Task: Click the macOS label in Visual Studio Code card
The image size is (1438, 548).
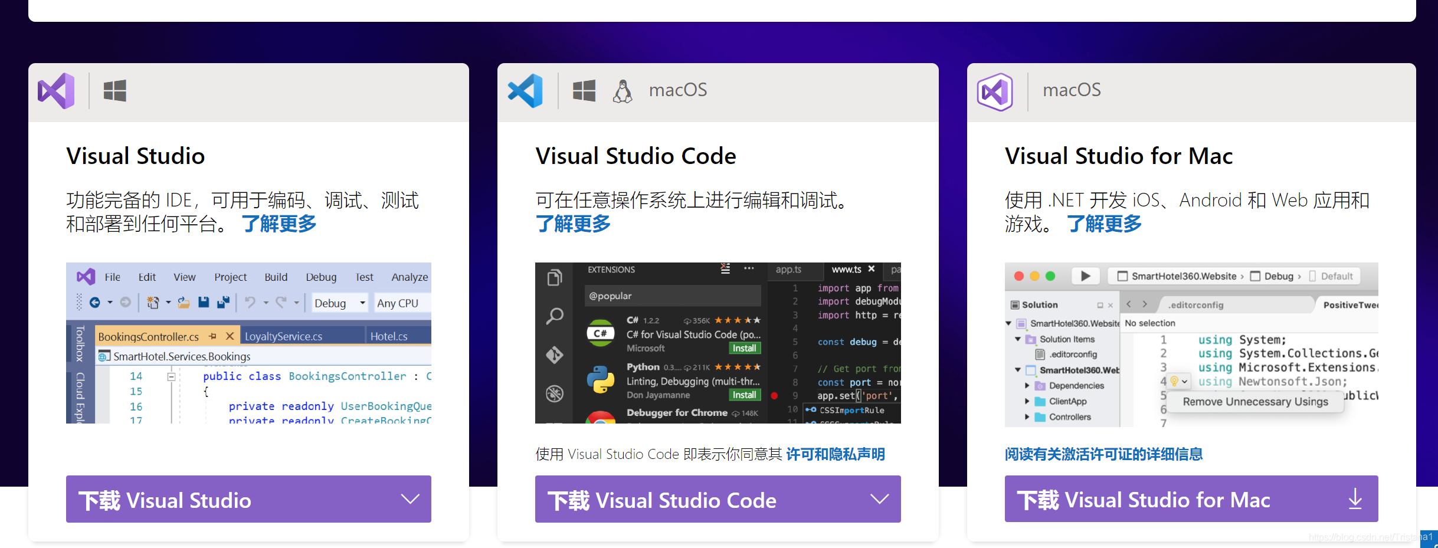Action: click(x=678, y=90)
